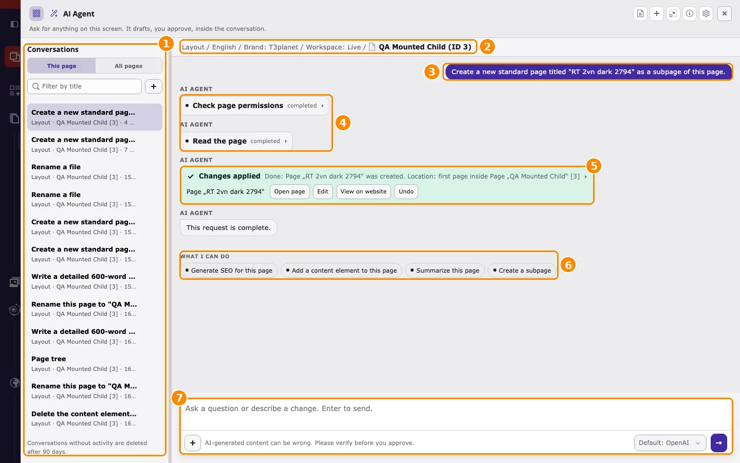Click the Open page button
Image resolution: width=740 pixels, height=463 pixels.
[290, 192]
